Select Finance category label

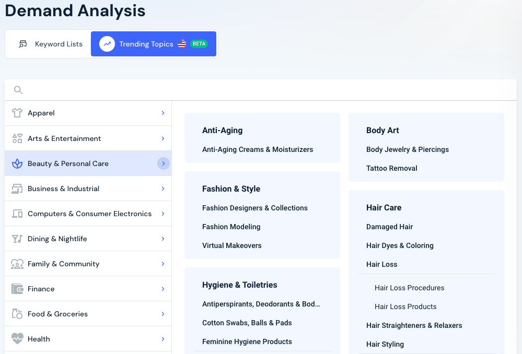point(41,289)
